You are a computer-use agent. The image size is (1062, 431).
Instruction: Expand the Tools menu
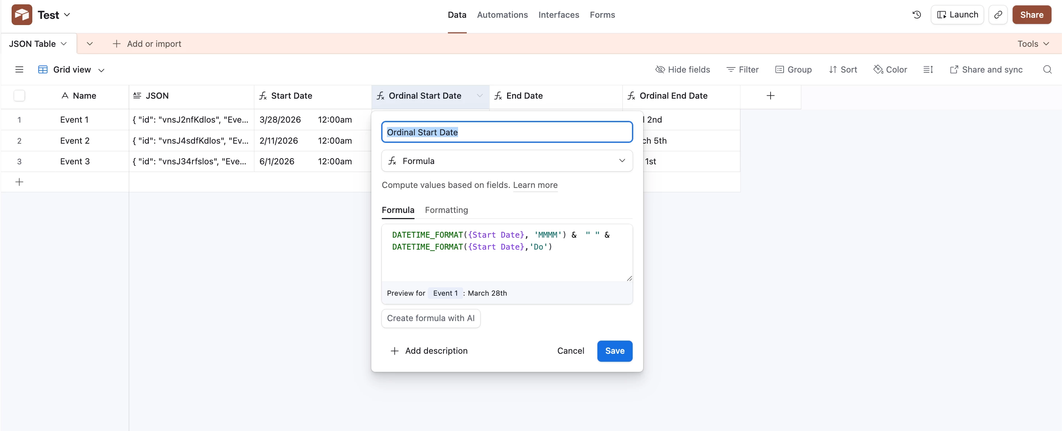pyautogui.click(x=1033, y=44)
